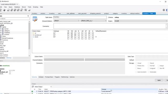The width and height of the screenshot is (168, 94).
Task: Click the Action Output panel icon
Action: click(x=33, y=87)
